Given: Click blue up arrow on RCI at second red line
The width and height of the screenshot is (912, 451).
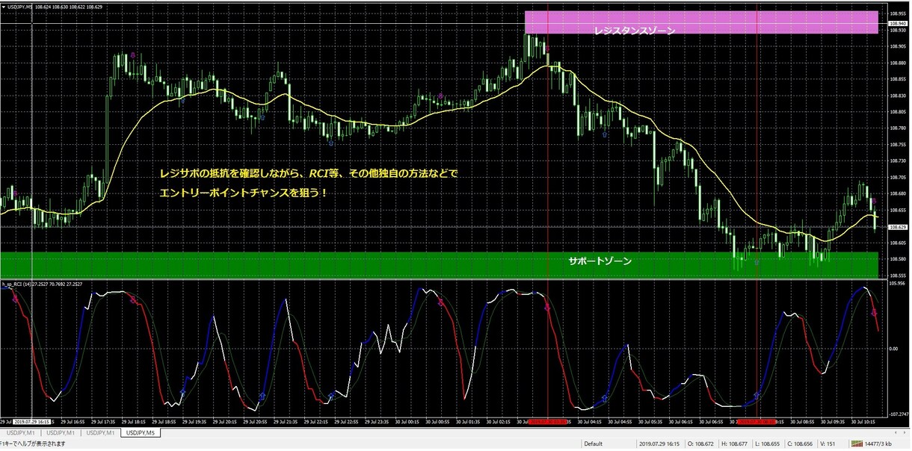Looking at the screenshot, I should [756, 395].
